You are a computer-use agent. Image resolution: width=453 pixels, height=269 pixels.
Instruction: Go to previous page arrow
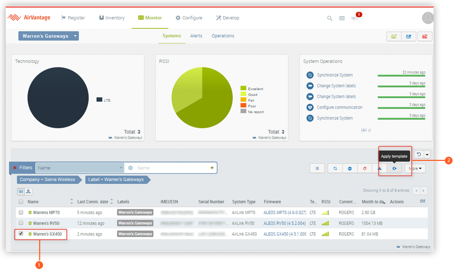(416, 191)
